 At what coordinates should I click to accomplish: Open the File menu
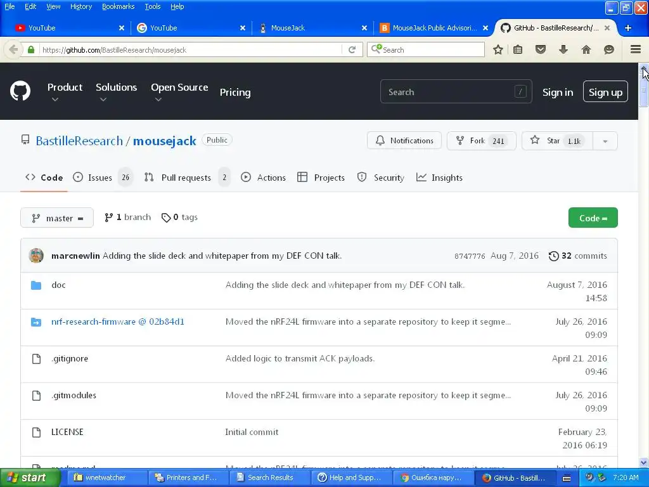coord(9,6)
